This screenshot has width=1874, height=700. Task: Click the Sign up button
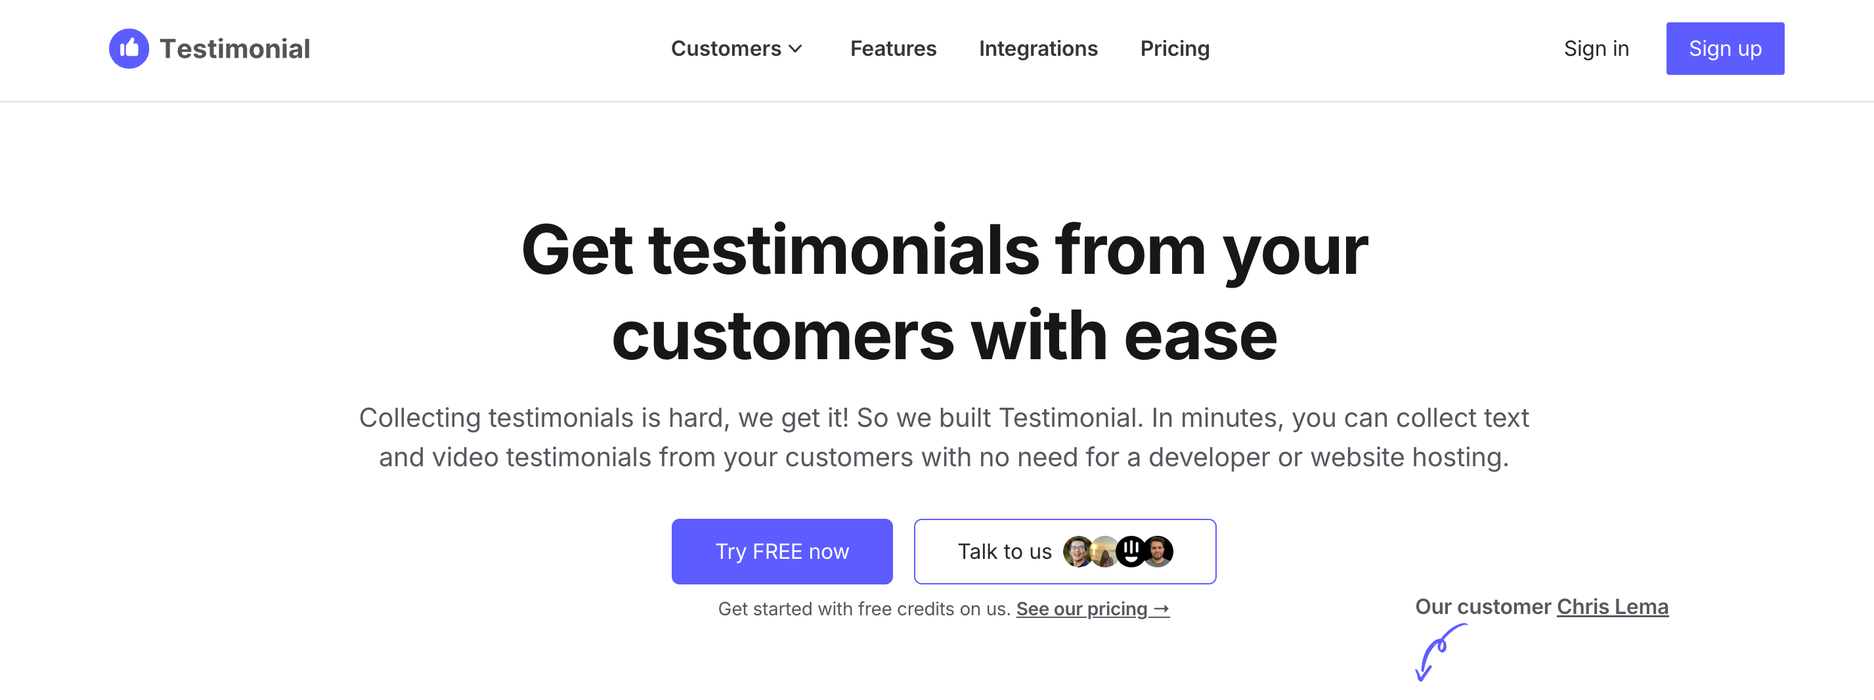(x=1725, y=48)
